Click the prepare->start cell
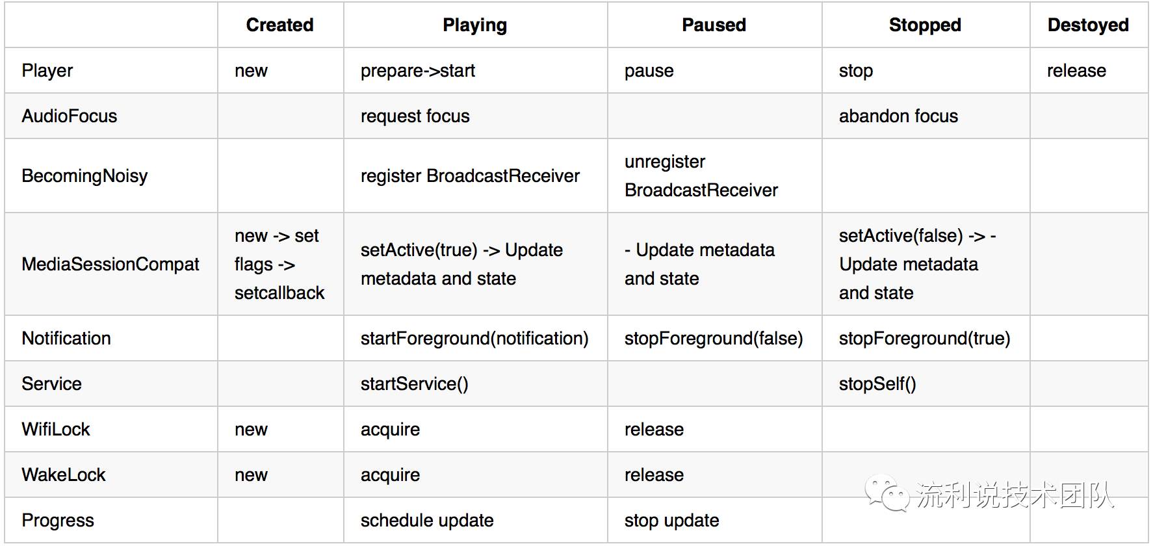 (x=418, y=70)
